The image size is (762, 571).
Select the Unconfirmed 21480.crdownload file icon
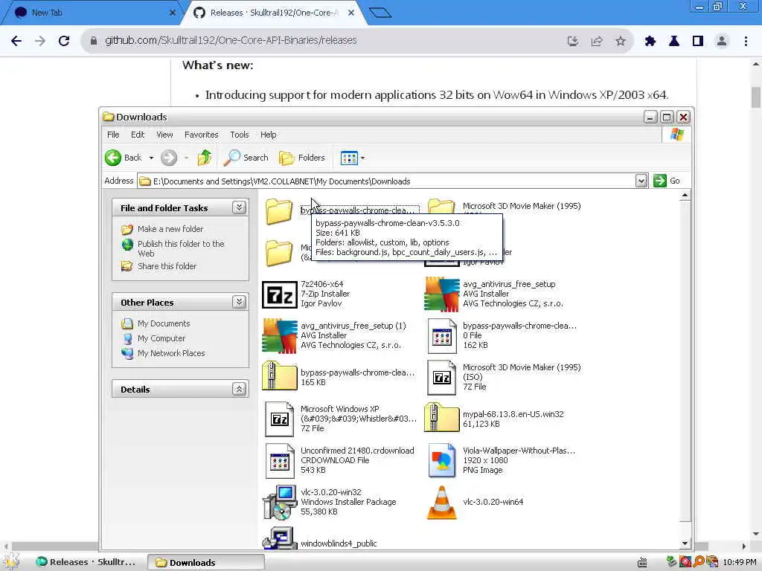(x=280, y=460)
